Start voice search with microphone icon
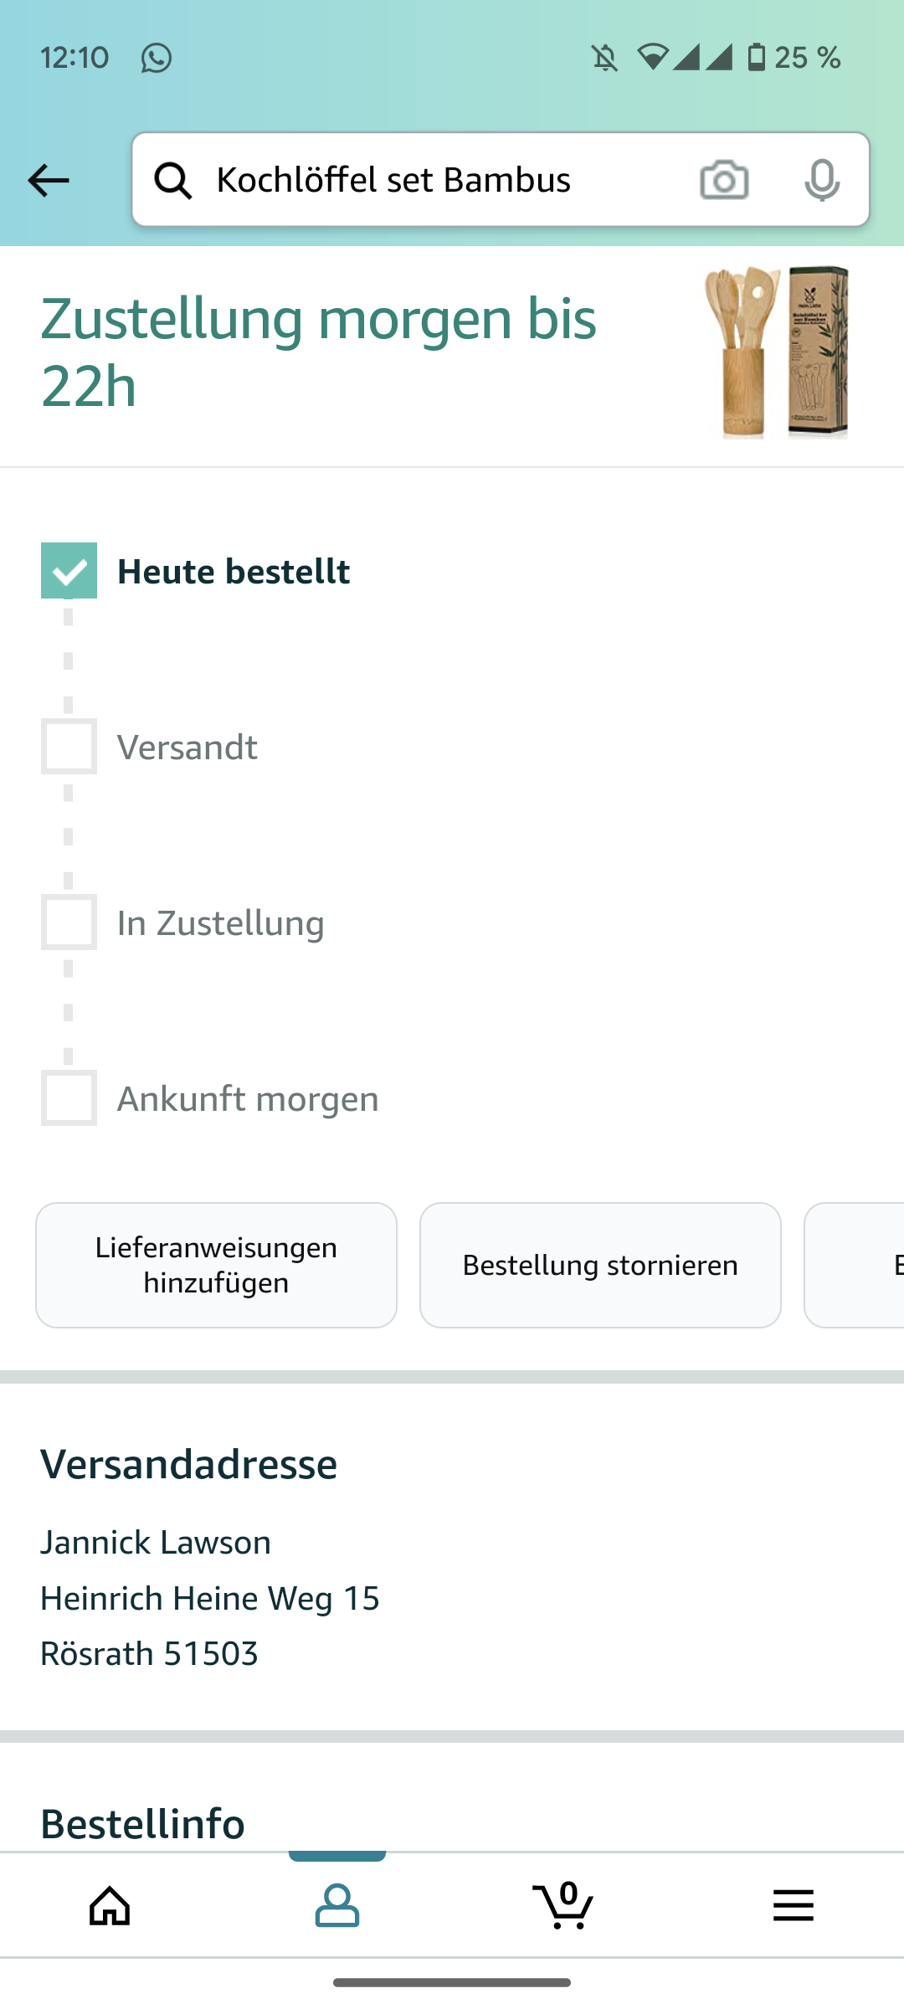Image resolution: width=904 pixels, height=2009 pixels. 822,180
